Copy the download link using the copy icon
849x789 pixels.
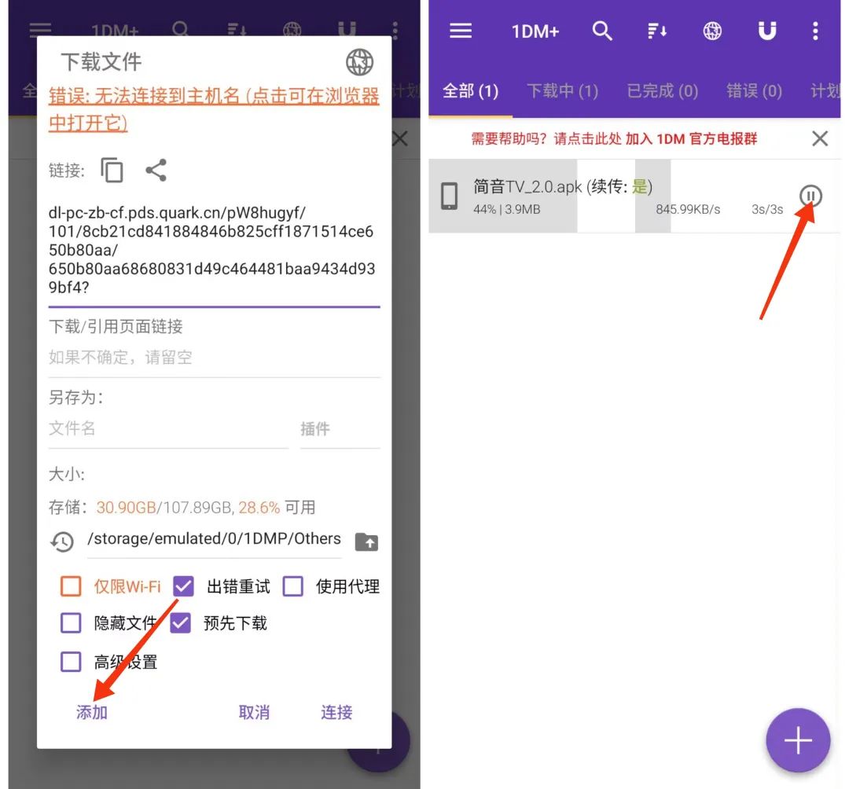pos(112,170)
